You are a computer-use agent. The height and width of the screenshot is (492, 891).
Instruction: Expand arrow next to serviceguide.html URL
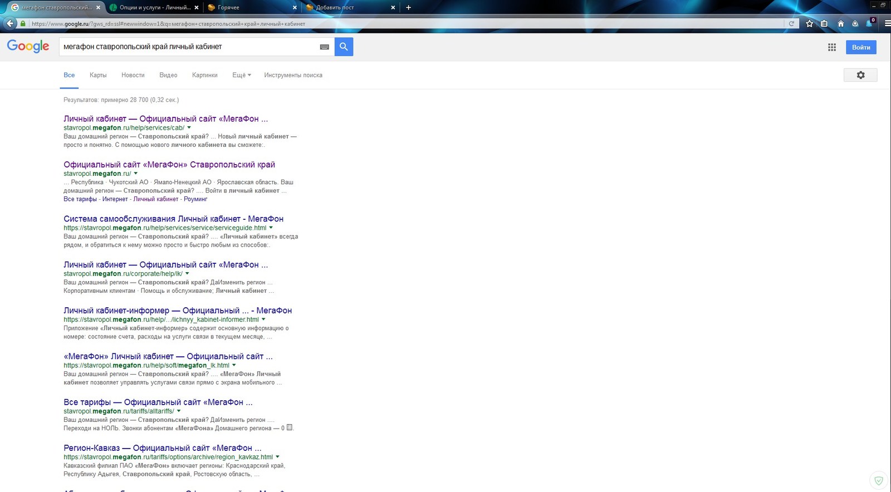coord(271,228)
